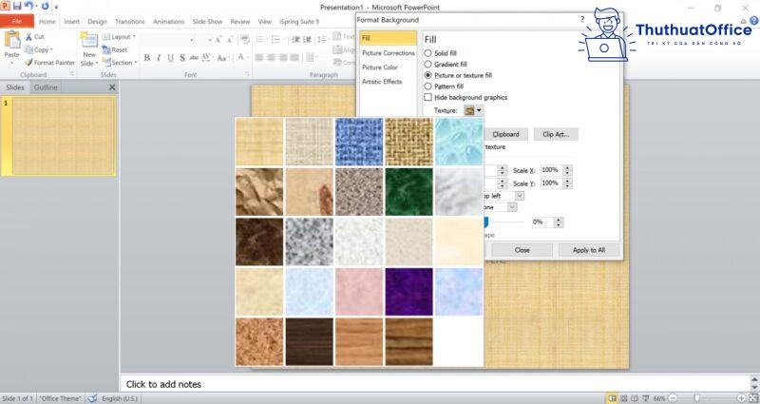
Task: Click the New Slide icon
Action: coord(88,42)
